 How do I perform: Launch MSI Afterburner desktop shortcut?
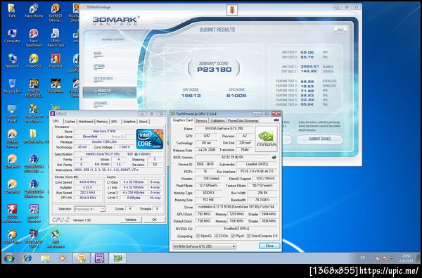[x=56, y=239]
